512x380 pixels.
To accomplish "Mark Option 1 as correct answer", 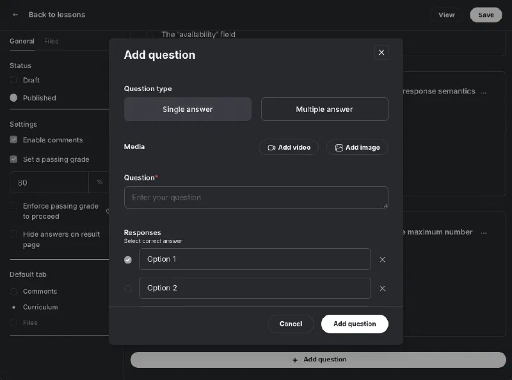I will coord(127,260).
